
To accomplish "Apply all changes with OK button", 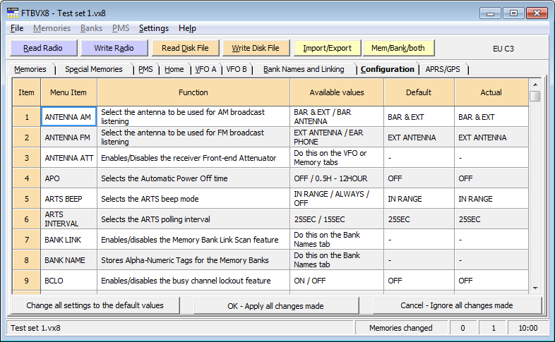I will [275, 305].
